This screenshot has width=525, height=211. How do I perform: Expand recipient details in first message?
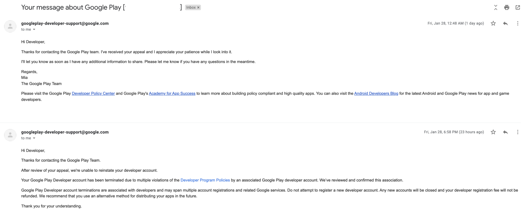click(x=34, y=30)
